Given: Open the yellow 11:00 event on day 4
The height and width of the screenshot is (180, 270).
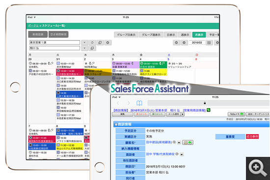Looking at the screenshot, I should [153, 72].
